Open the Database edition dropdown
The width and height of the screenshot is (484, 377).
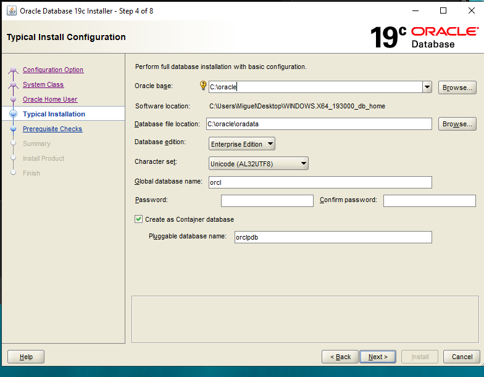point(242,144)
